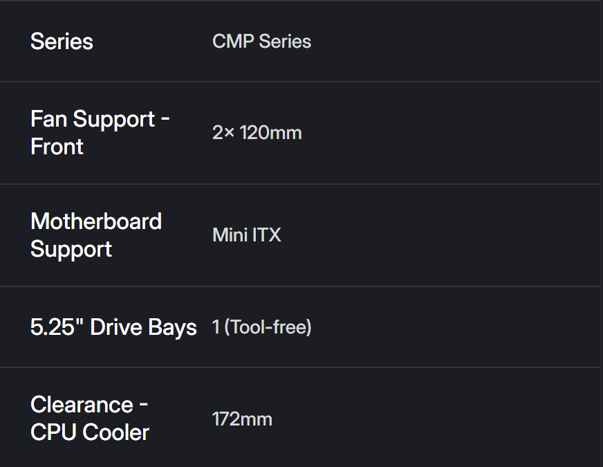This screenshot has height=467, width=603.
Task: Select the 1 (Tool-free) value
Action: click(261, 327)
